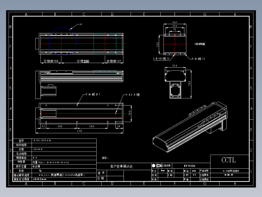Screen dimensions: 262x197
Task: Click the 单位 unit label in title block
Action: (186, 171)
